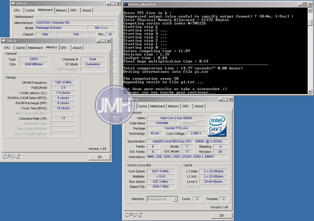Select About tab in Memory CPU-Z window
314x221 pixels.
77,48
